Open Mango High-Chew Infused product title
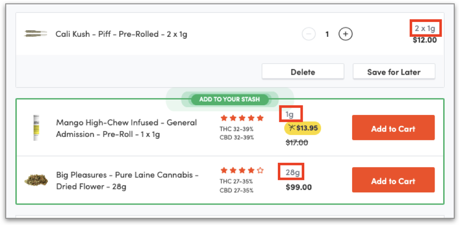The width and height of the screenshot is (459, 225). point(126,128)
